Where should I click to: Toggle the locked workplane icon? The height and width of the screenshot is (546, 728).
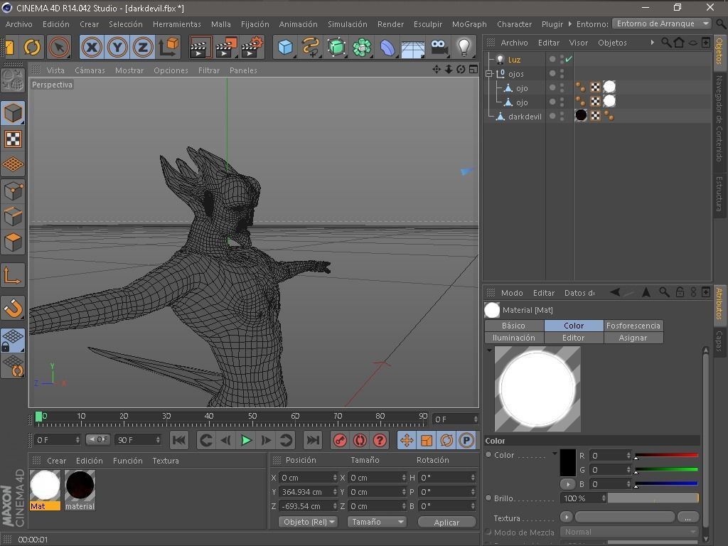pyautogui.click(x=13, y=340)
